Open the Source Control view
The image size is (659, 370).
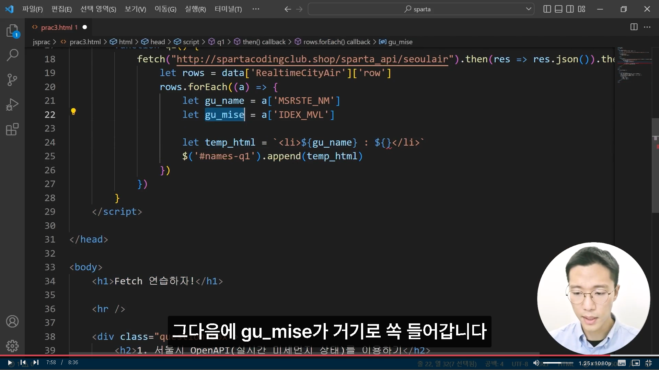tap(12, 79)
